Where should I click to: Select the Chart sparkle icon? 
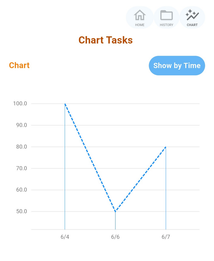[x=192, y=15]
